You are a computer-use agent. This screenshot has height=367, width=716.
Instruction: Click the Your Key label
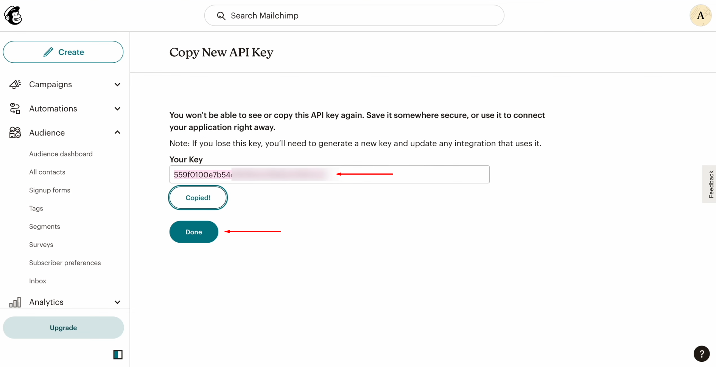(x=186, y=159)
